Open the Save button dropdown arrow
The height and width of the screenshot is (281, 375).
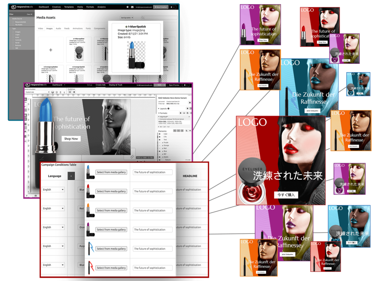[164, 85]
